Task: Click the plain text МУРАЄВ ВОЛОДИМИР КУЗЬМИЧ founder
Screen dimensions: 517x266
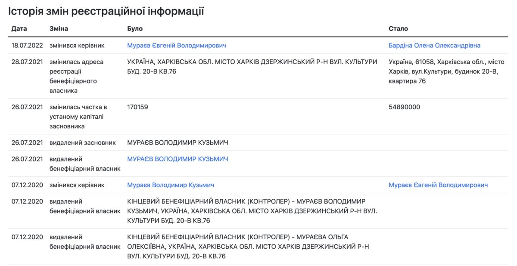Action: (x=178, y=143)
